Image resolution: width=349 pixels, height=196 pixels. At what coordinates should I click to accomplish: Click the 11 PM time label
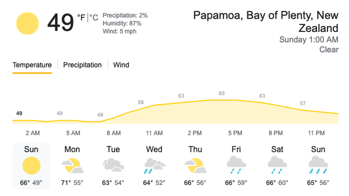[316, 133]
